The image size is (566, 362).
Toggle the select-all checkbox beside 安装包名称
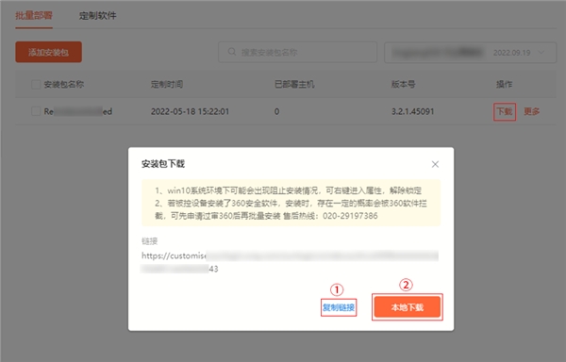pyautogui.click(x=36, y=84)
